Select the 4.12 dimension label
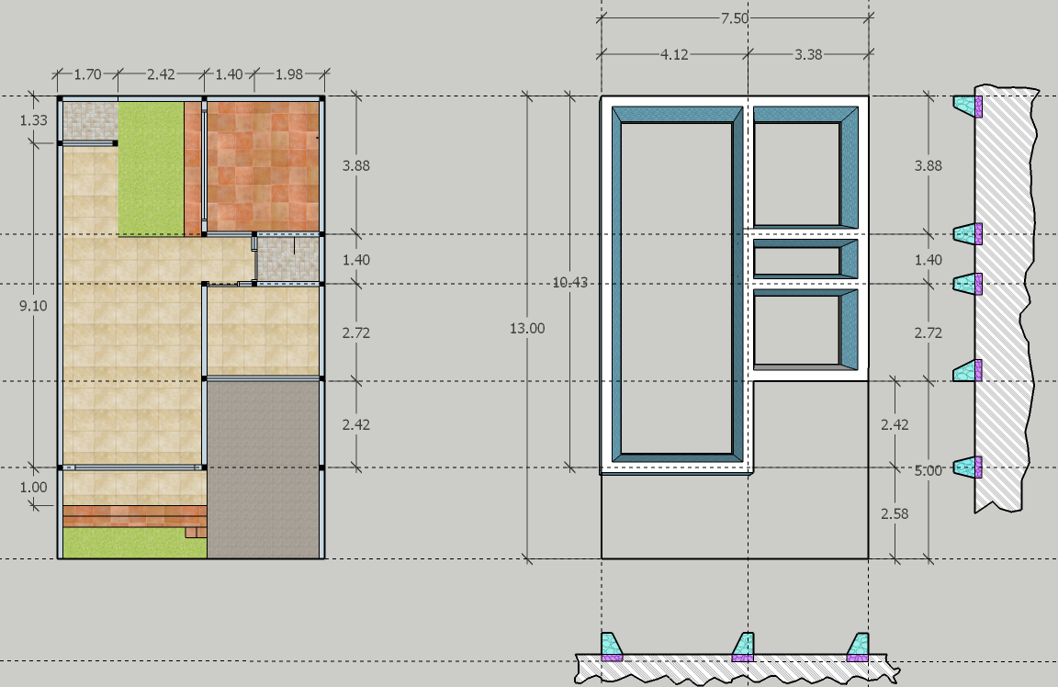Viewport: 1058px width, 687px height. [x=673, y=54]
